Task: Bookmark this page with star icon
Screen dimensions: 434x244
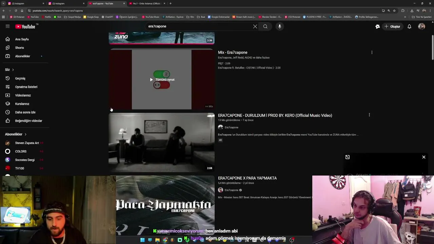Action: [x=394, y=11]
